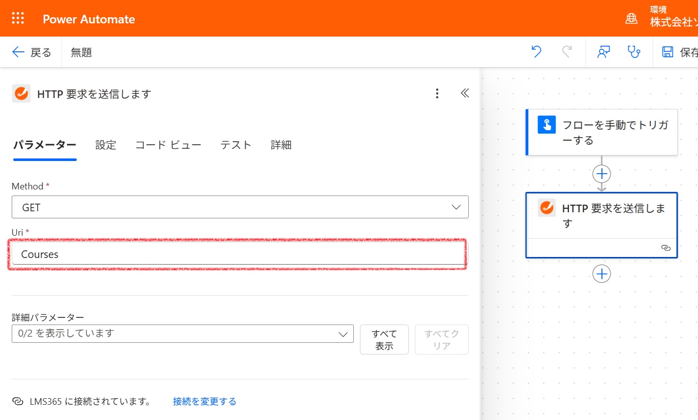Click the すべてクリア button

click(442, 340)
